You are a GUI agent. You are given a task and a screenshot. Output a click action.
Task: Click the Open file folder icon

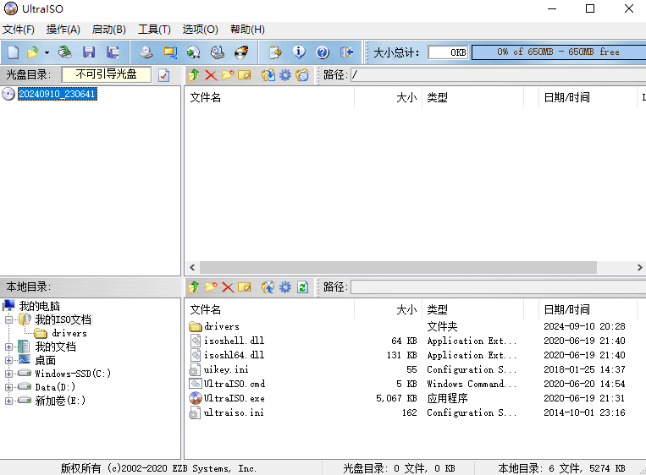coord(32,52)
